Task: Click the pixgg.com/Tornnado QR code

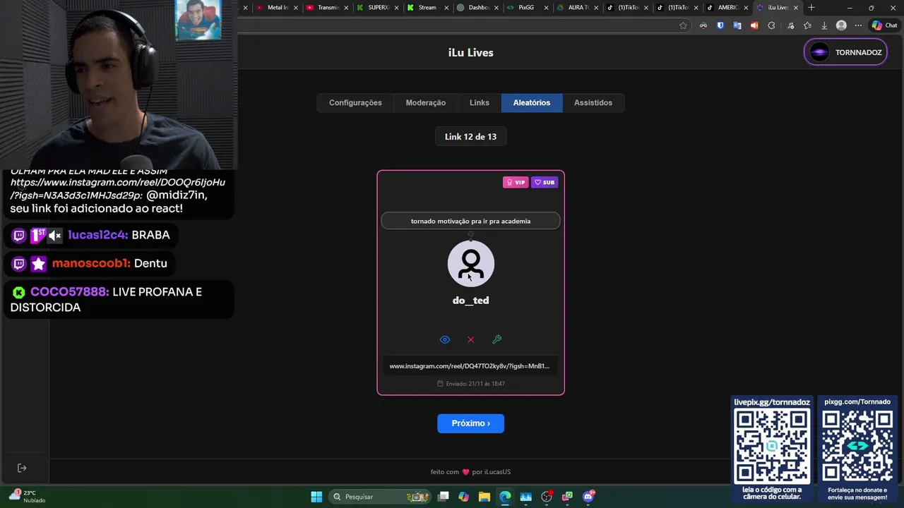Action: 857,447
